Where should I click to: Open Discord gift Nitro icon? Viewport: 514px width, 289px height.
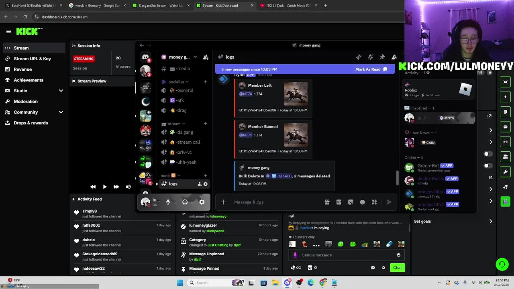click(x=327, y=202)
